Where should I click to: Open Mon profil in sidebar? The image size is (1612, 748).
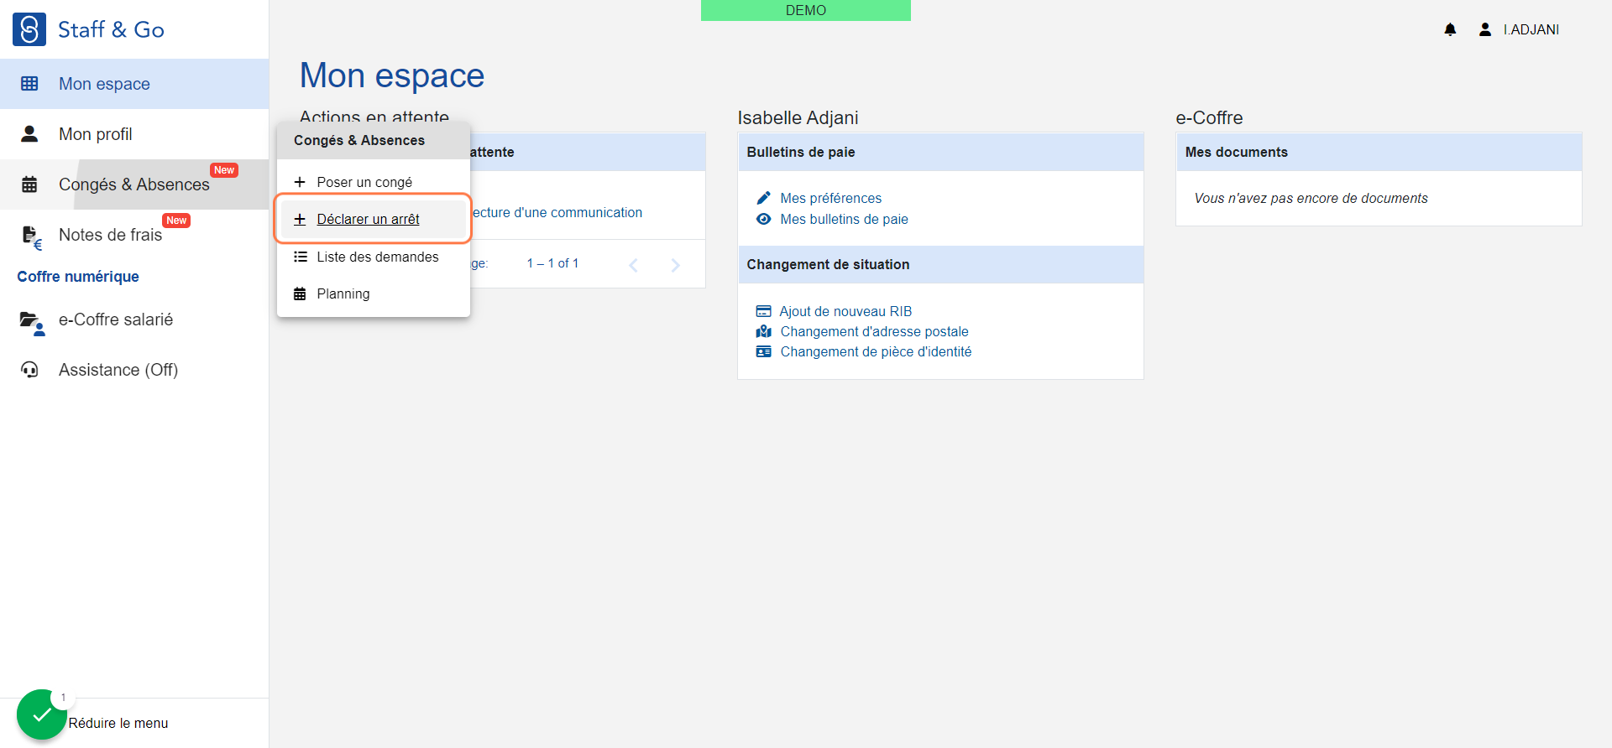click(134, 134)
